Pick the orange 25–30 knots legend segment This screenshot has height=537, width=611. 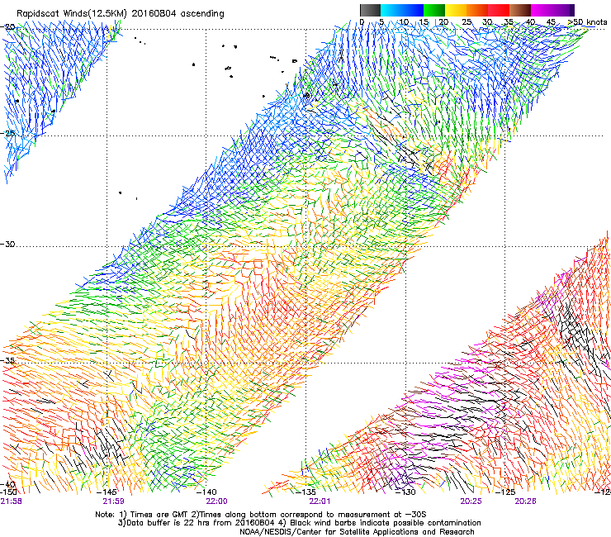tap(477, 10)
